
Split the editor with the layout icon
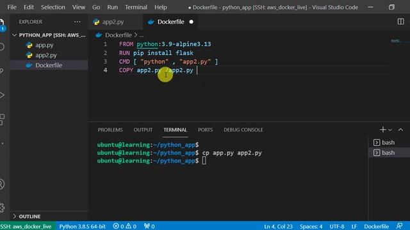pos(400,22)
